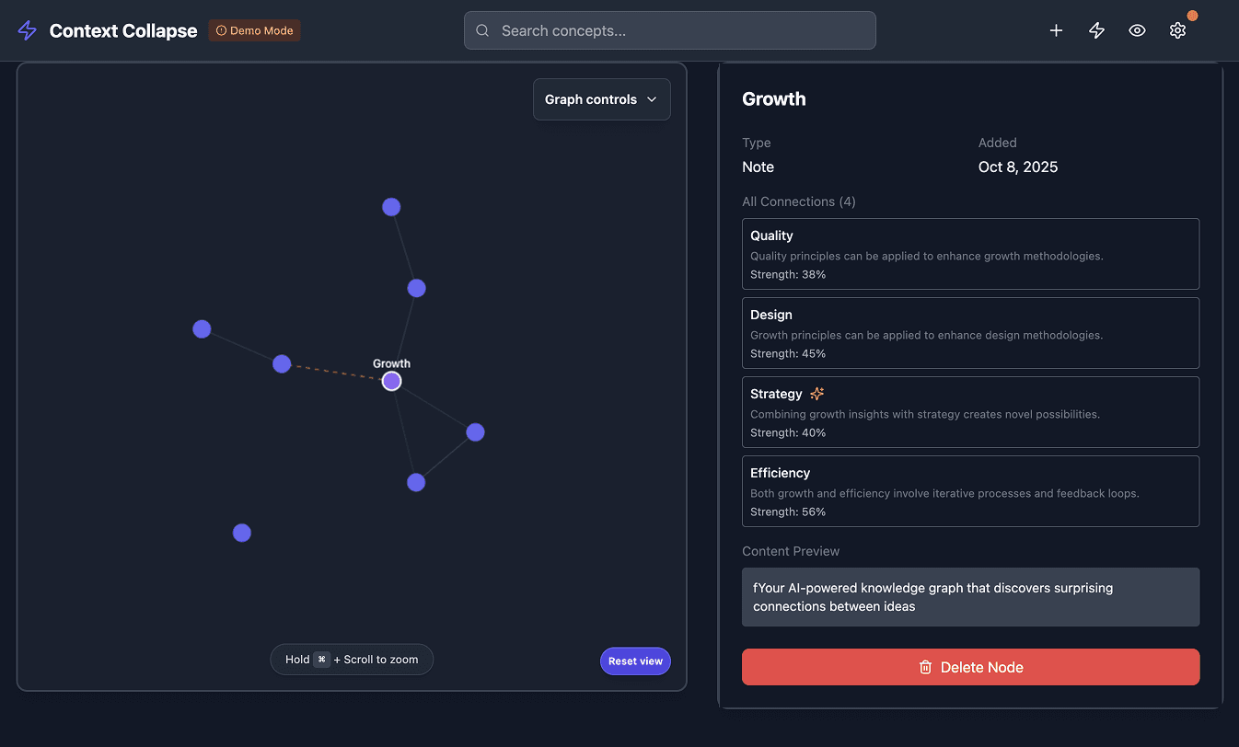Click the chevron arrow on Graph controls

pos(652,99)
